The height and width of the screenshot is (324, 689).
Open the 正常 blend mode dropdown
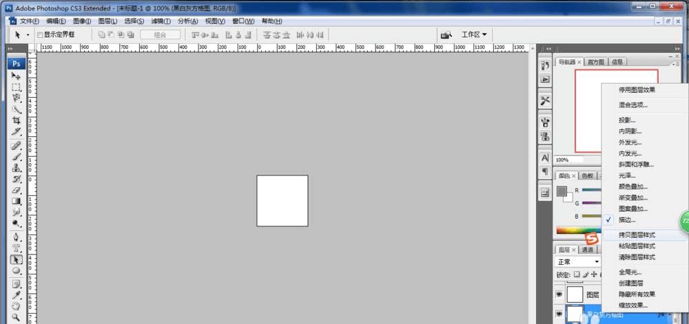(x=578, y=261)
